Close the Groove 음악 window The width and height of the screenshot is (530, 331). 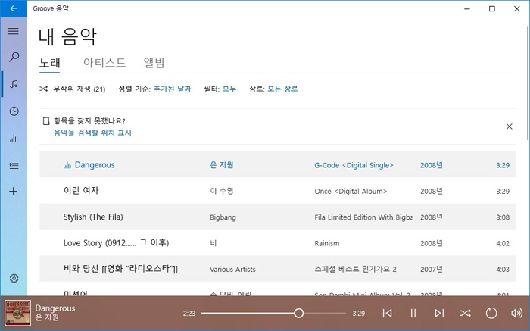(517, 9)
